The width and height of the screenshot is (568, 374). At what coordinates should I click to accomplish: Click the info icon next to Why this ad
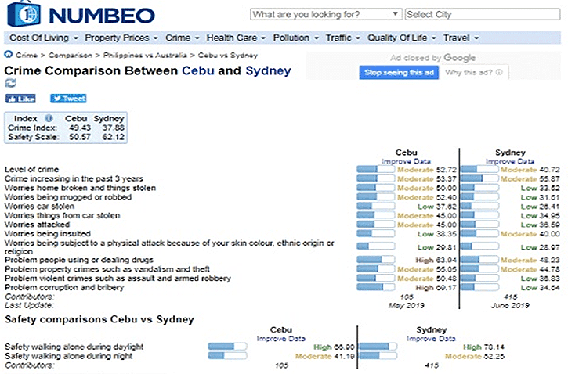[499, 72]
